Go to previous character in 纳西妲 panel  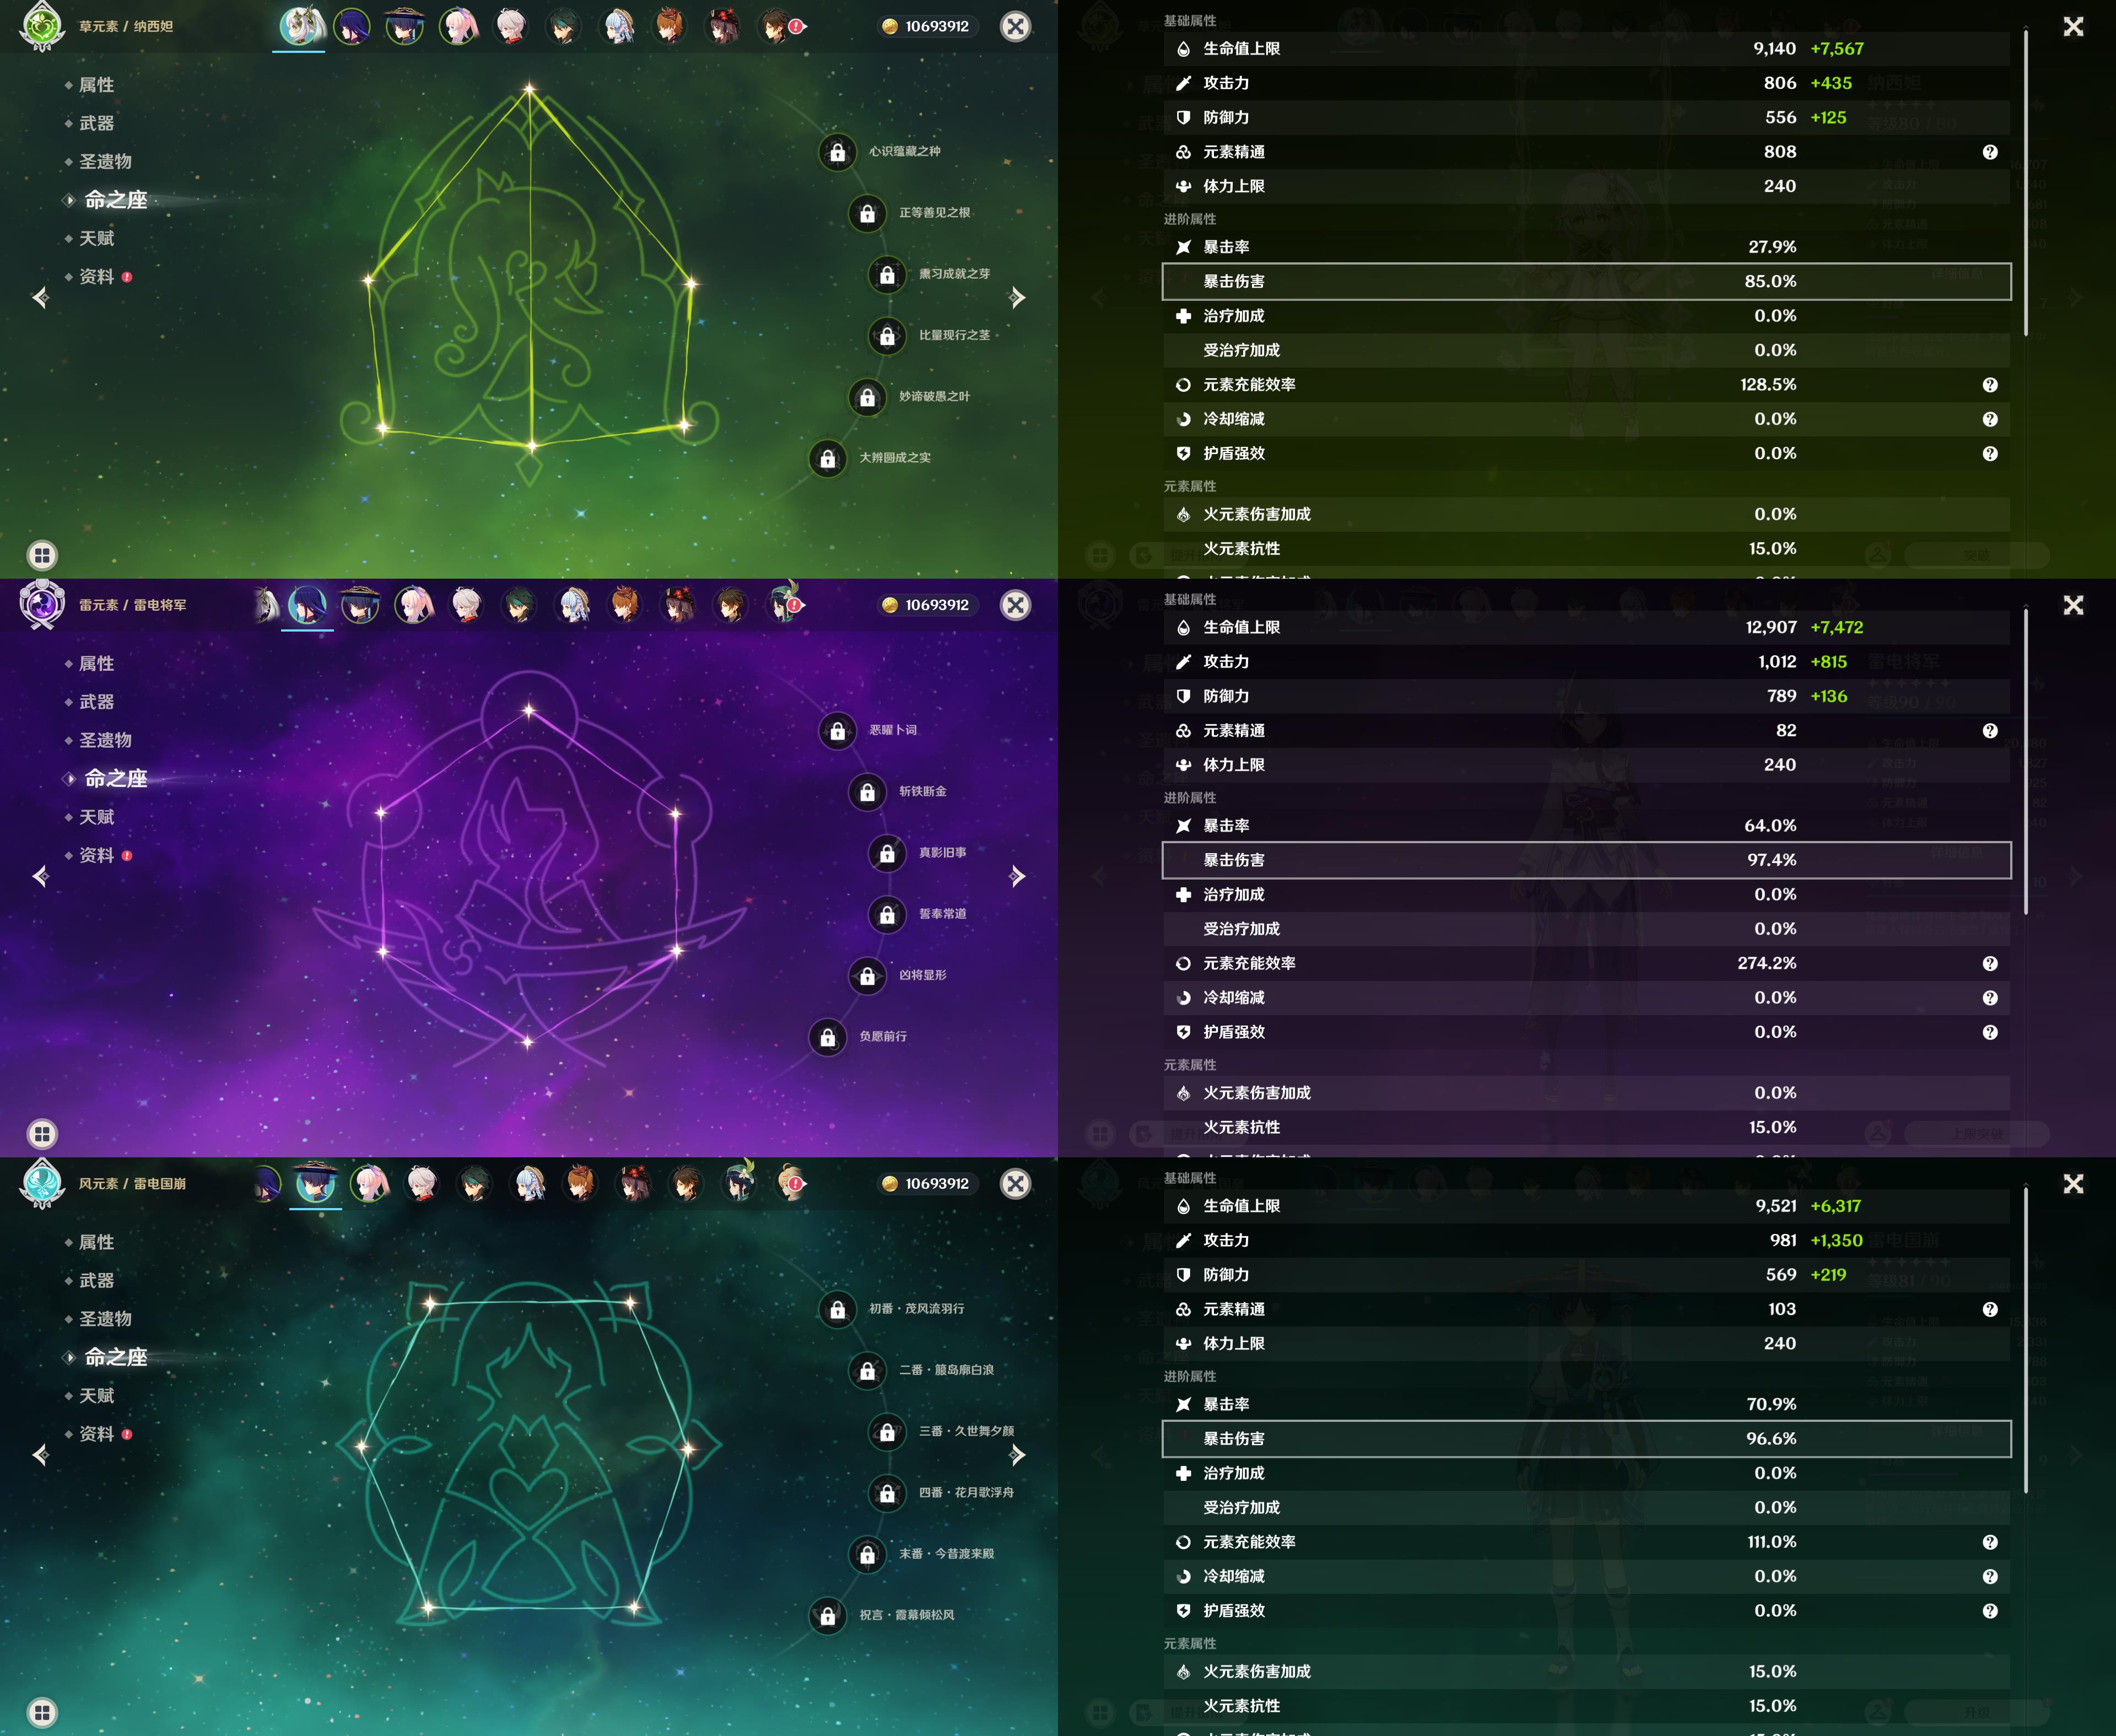41,297
